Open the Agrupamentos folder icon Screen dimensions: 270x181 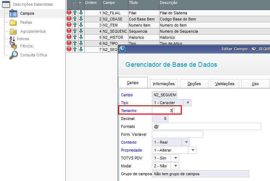pyautogui.click(x=13, y=32)
